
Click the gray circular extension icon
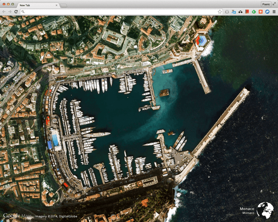[227, 12]
